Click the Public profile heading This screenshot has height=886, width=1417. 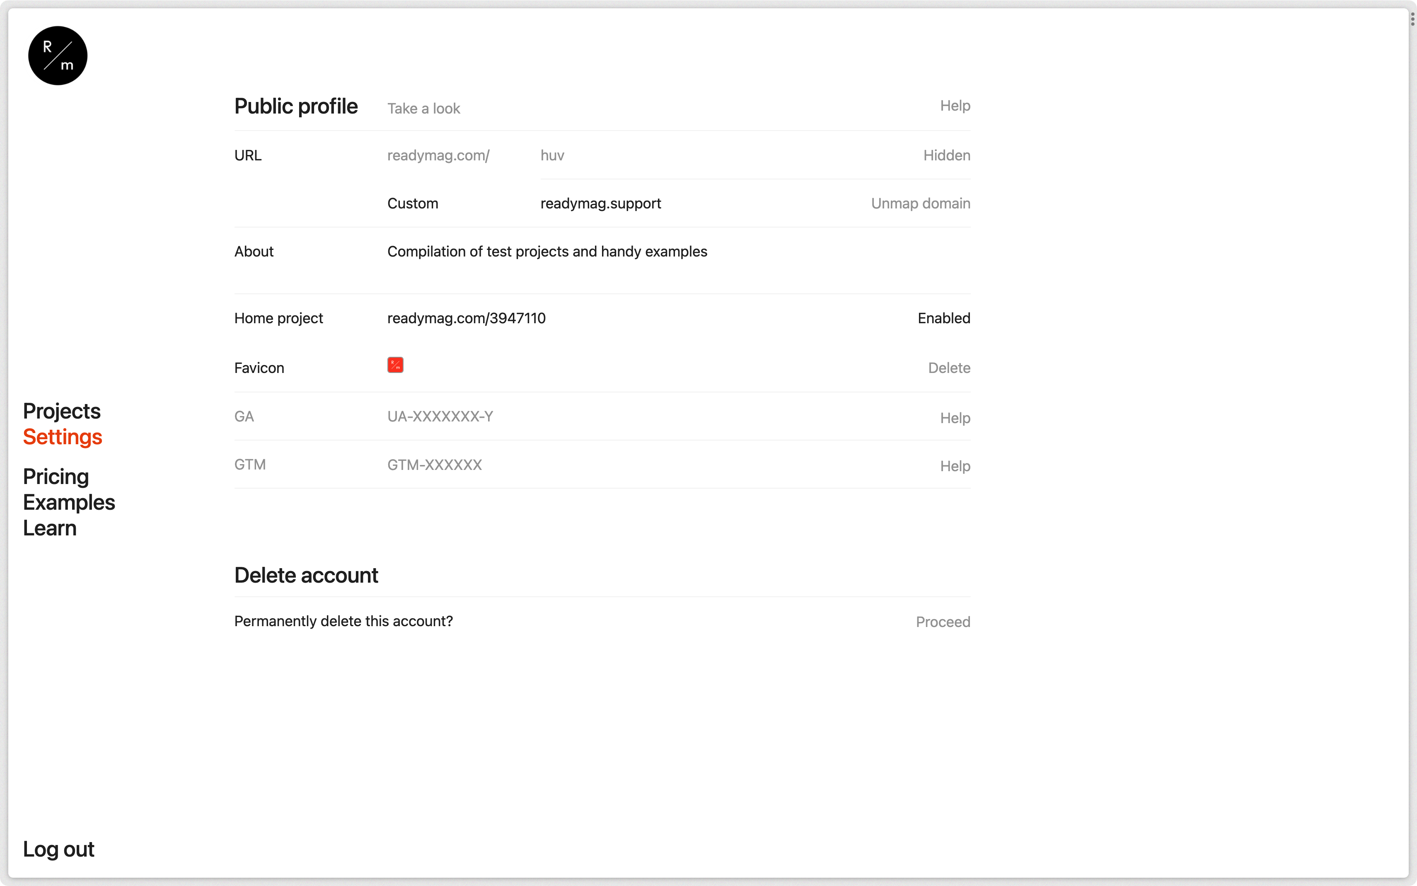click(x=296, y=106)
